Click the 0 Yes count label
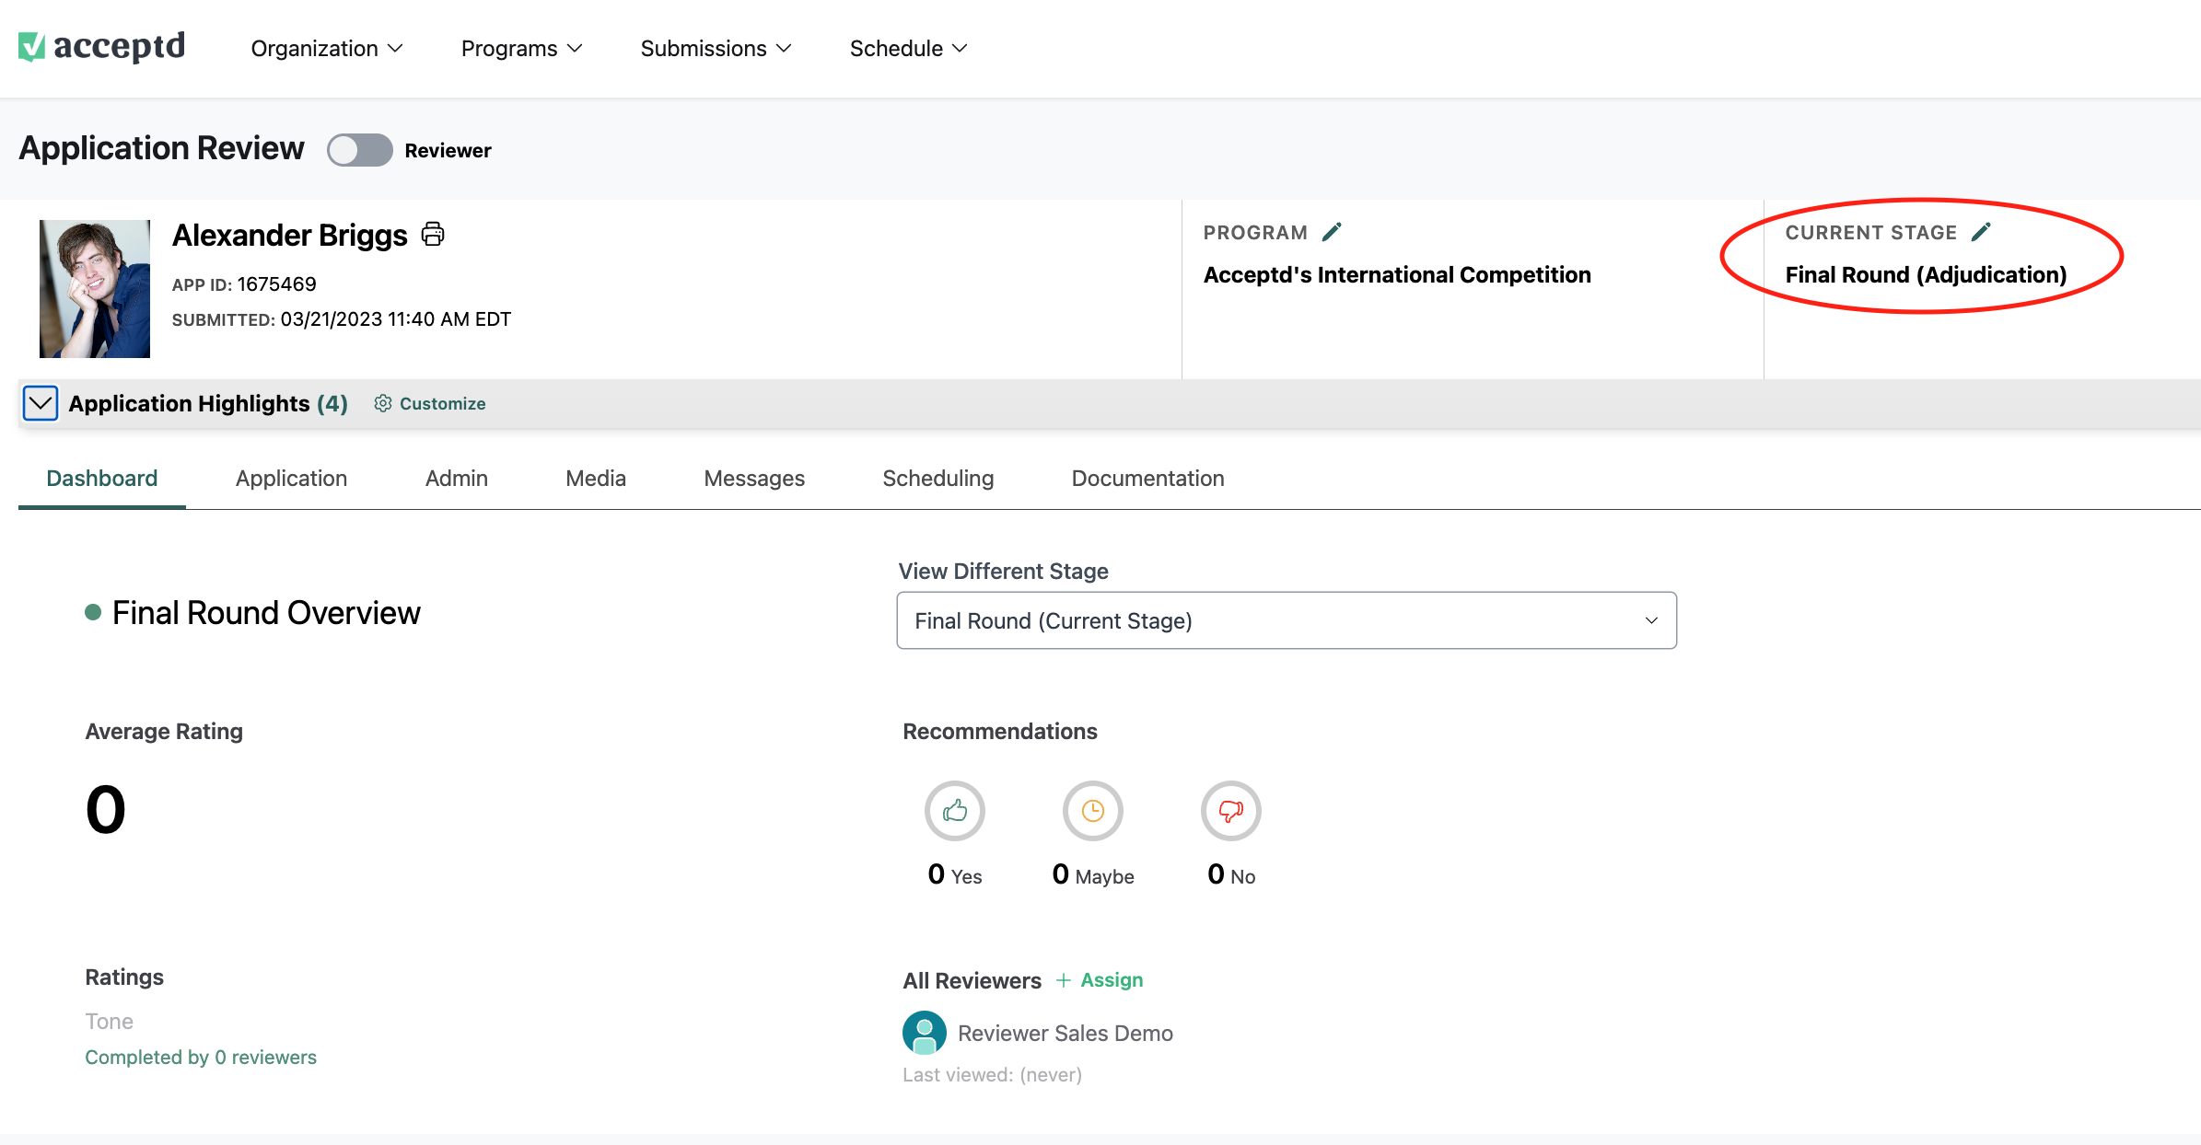 (x=955, y=874)
